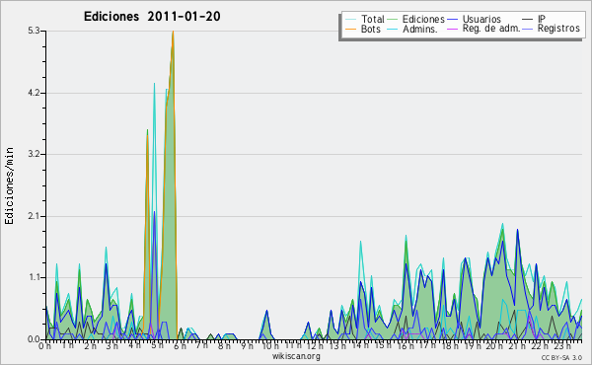The width and height of the screenshot is (592, 365).
Task: Click the x-axis label '3 h'
Action: point(111,346)
